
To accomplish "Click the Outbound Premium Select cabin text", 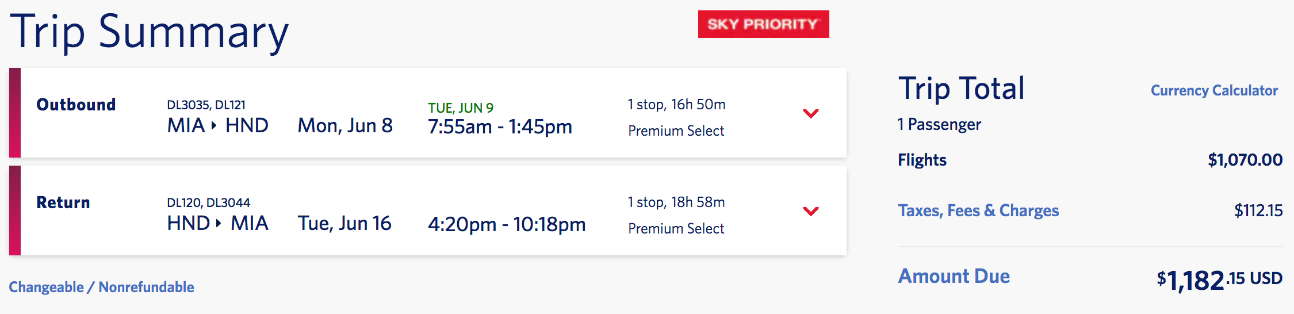I will (676, 131).
